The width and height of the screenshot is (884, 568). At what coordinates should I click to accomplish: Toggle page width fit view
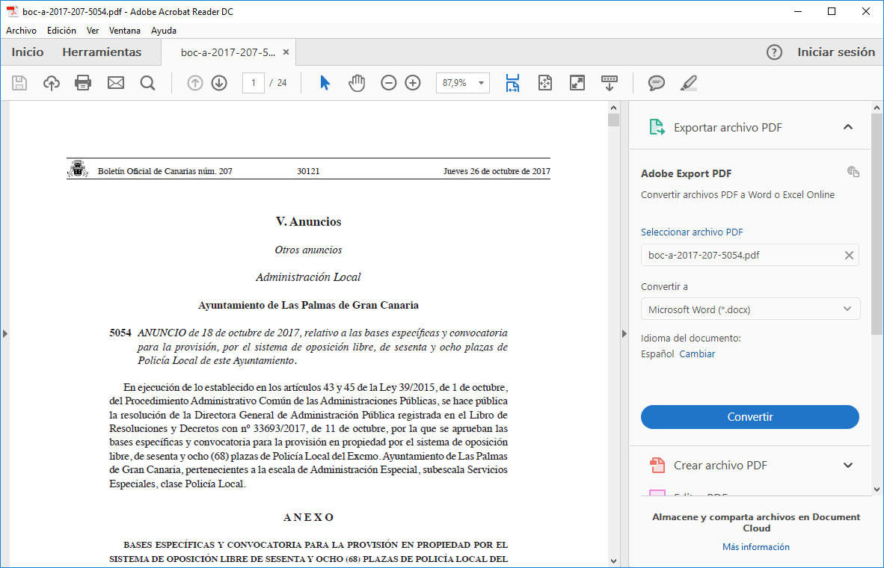pyautogui.click(x=512, y=83)
